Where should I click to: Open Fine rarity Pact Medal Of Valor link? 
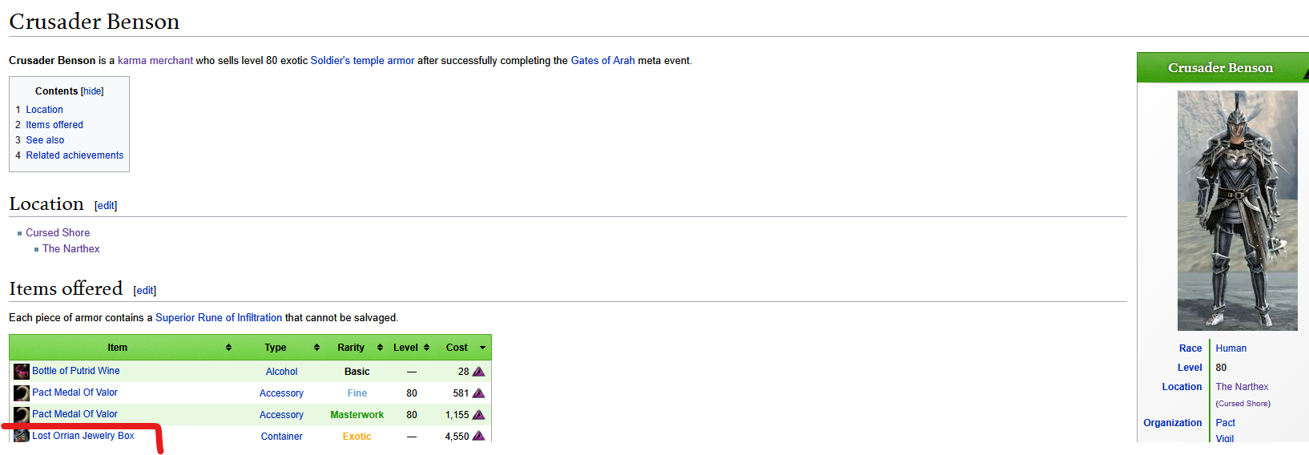coord(75,393)
